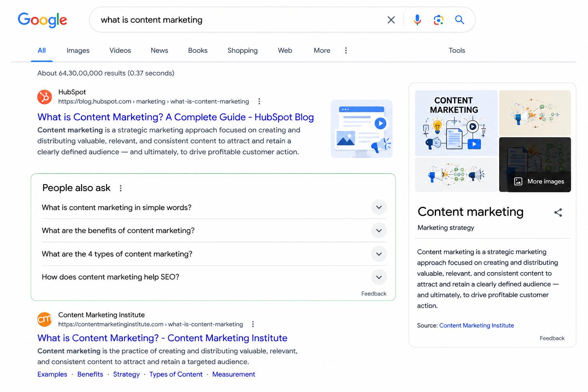Click Content Marketing Institute favicon
This screenshot has width=588, height=392.
click(45, 319)
